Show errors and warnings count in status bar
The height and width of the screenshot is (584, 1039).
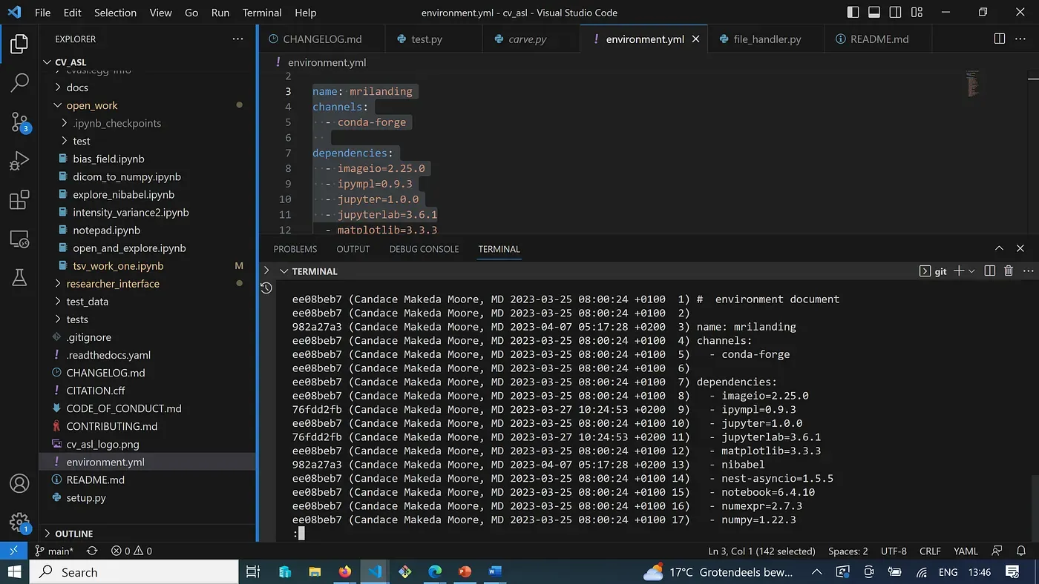tap(131, 551)
